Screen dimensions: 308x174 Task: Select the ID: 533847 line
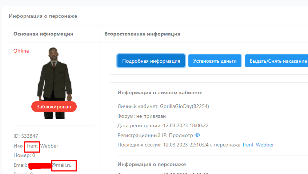point(26,136)
